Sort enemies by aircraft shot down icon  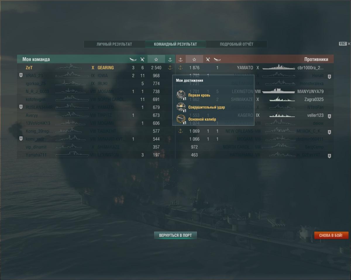pyautogui.click(x=208, y=60)
